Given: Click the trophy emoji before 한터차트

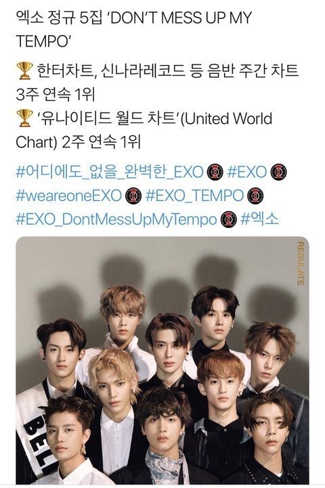Looking at the screenshot, I should tap(24, 71).
